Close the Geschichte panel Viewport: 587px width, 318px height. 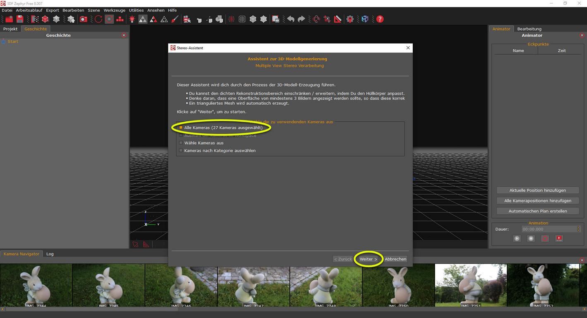coord(124,35)
